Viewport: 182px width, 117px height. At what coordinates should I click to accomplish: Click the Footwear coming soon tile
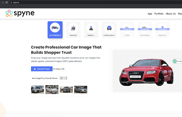145,30
